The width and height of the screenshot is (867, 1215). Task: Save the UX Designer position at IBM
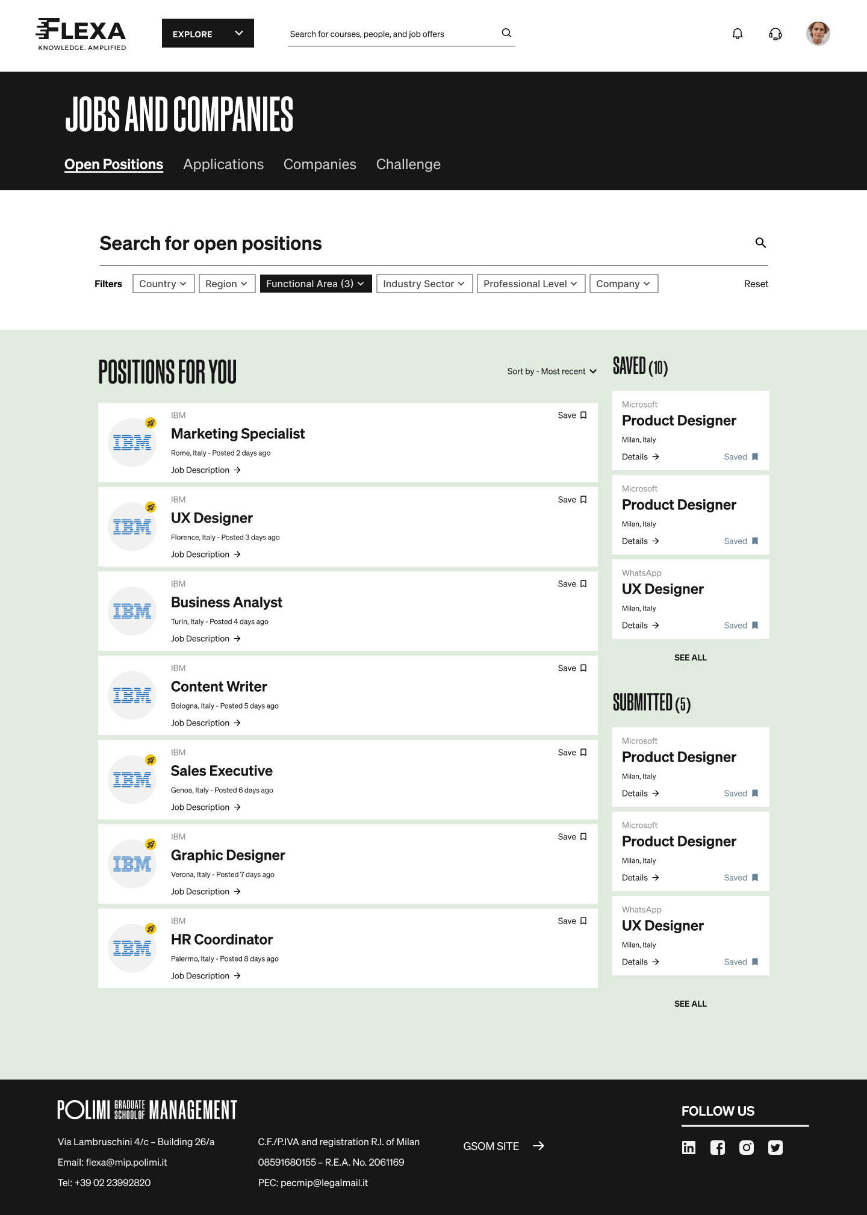tap(572, 500)
